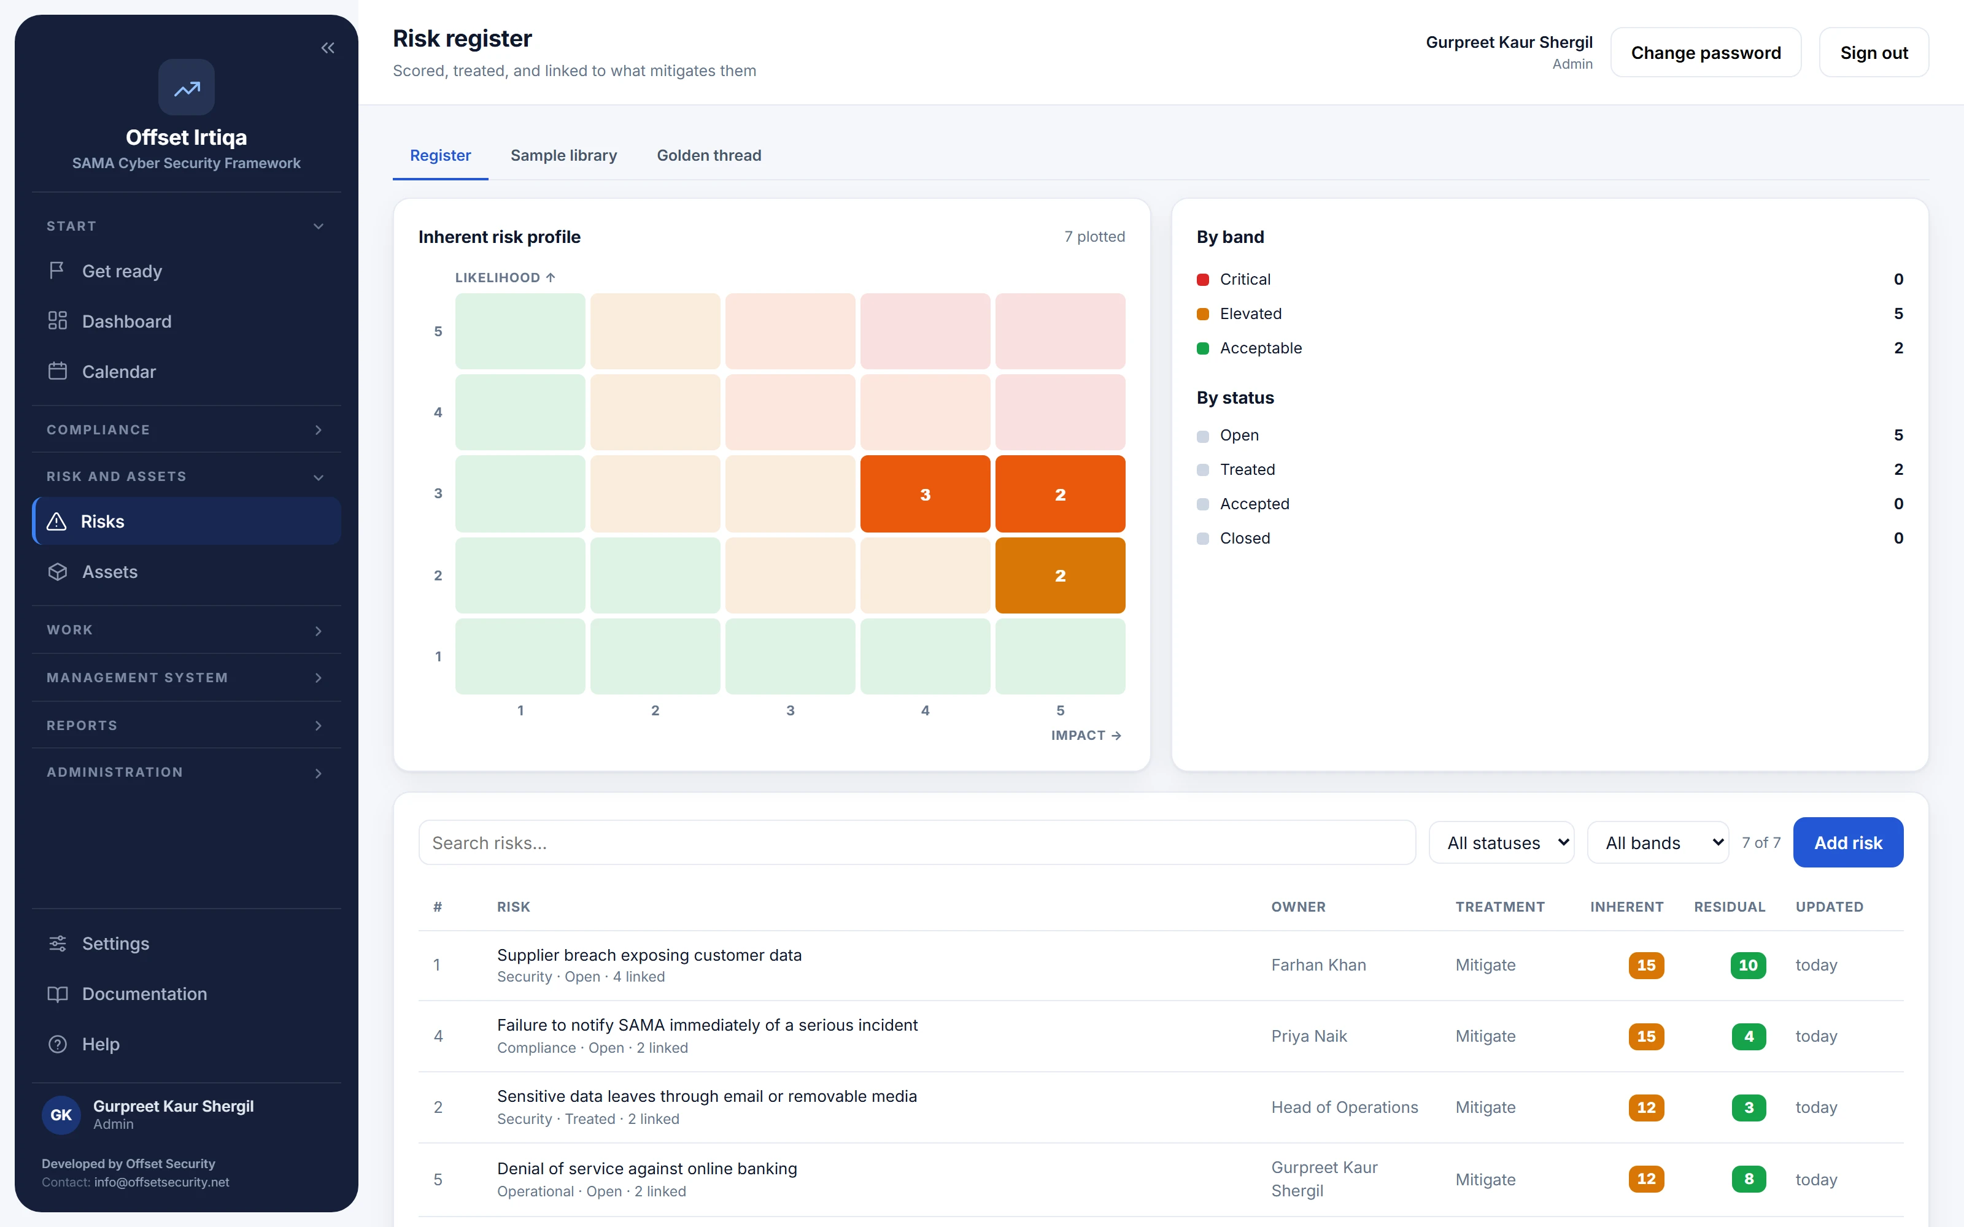Sort by the INHERENT column header

(1626, 907)
